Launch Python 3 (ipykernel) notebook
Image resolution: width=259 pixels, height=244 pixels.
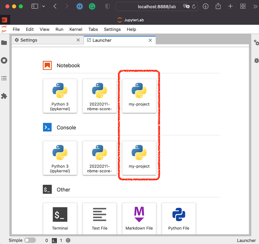[60, 96]
